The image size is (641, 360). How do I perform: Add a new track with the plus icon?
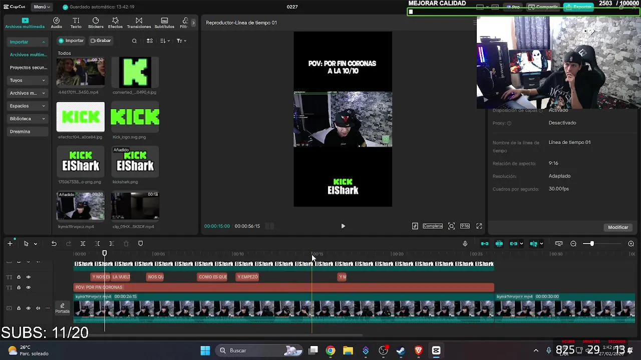(x=10, y=243)
